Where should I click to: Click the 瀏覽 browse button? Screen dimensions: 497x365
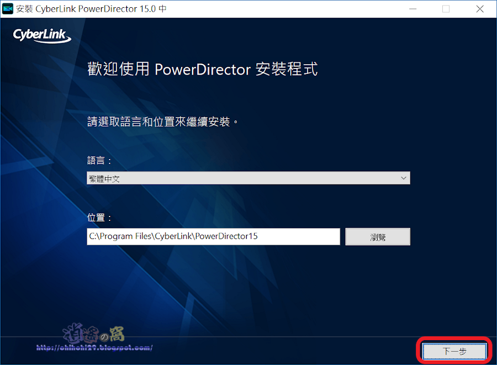[378, 237]
